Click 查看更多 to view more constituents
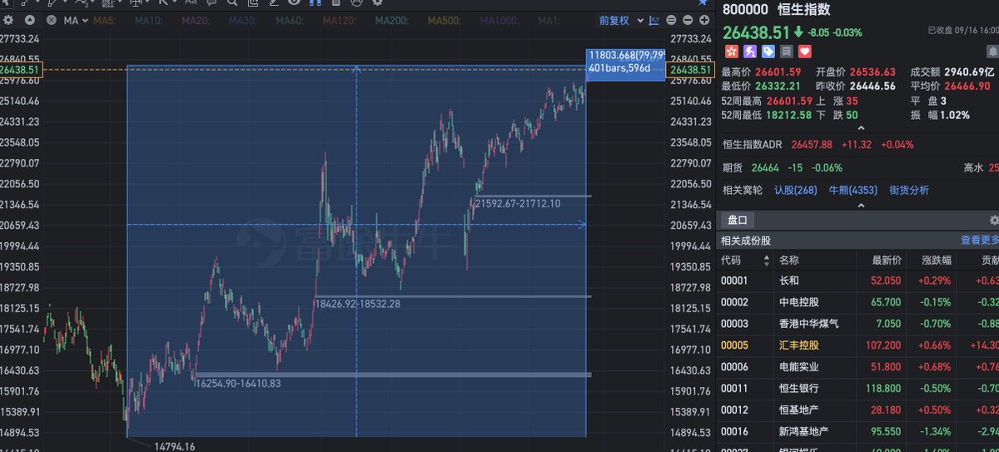Image resolution: width=999 pixels, height=452 pixels. click(980, 241)
